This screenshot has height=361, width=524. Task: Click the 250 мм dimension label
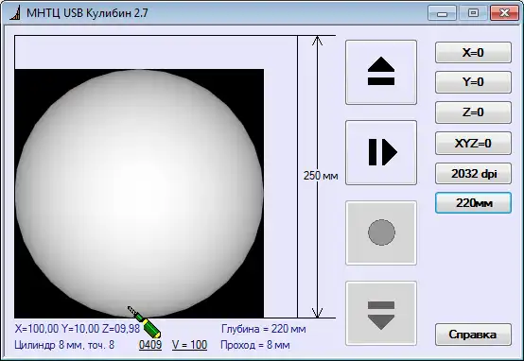(321, 176)
